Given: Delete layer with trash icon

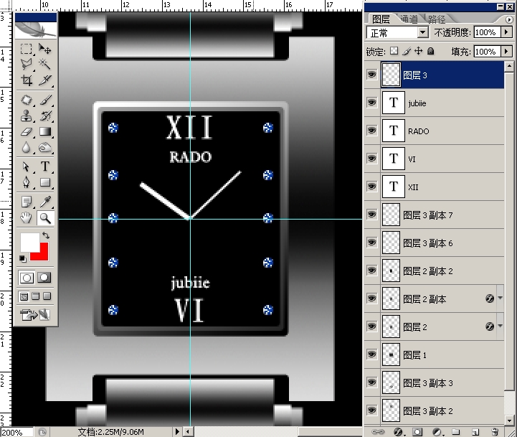Looking at the screenshot, I should point(495,432).
